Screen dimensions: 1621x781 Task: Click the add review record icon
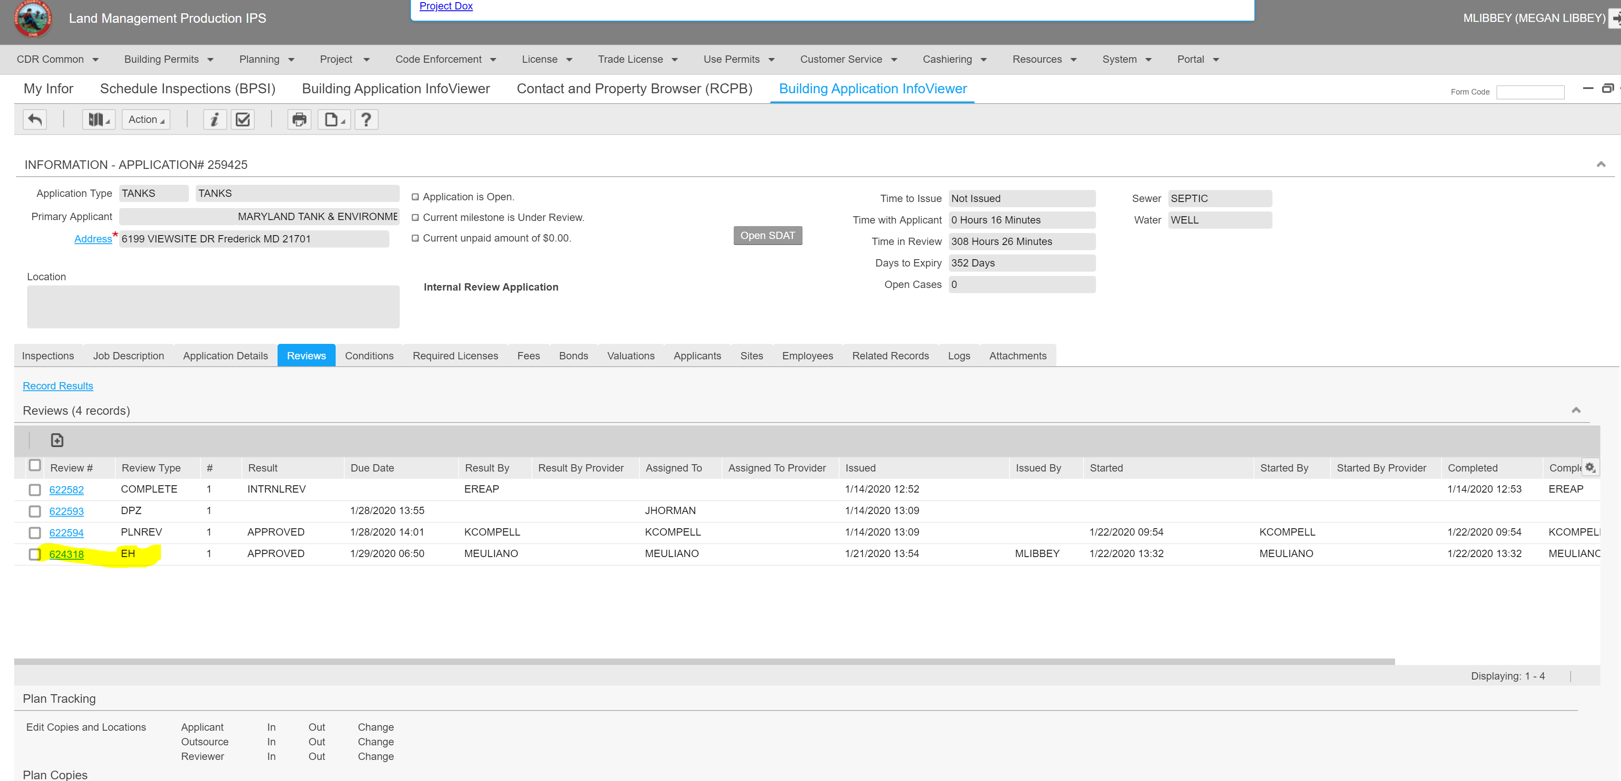coord(57,440)
